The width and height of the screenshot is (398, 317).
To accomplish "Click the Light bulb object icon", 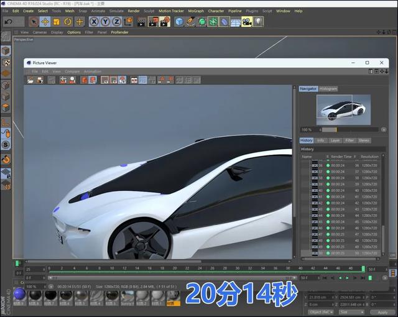I will tap(258, 22).
